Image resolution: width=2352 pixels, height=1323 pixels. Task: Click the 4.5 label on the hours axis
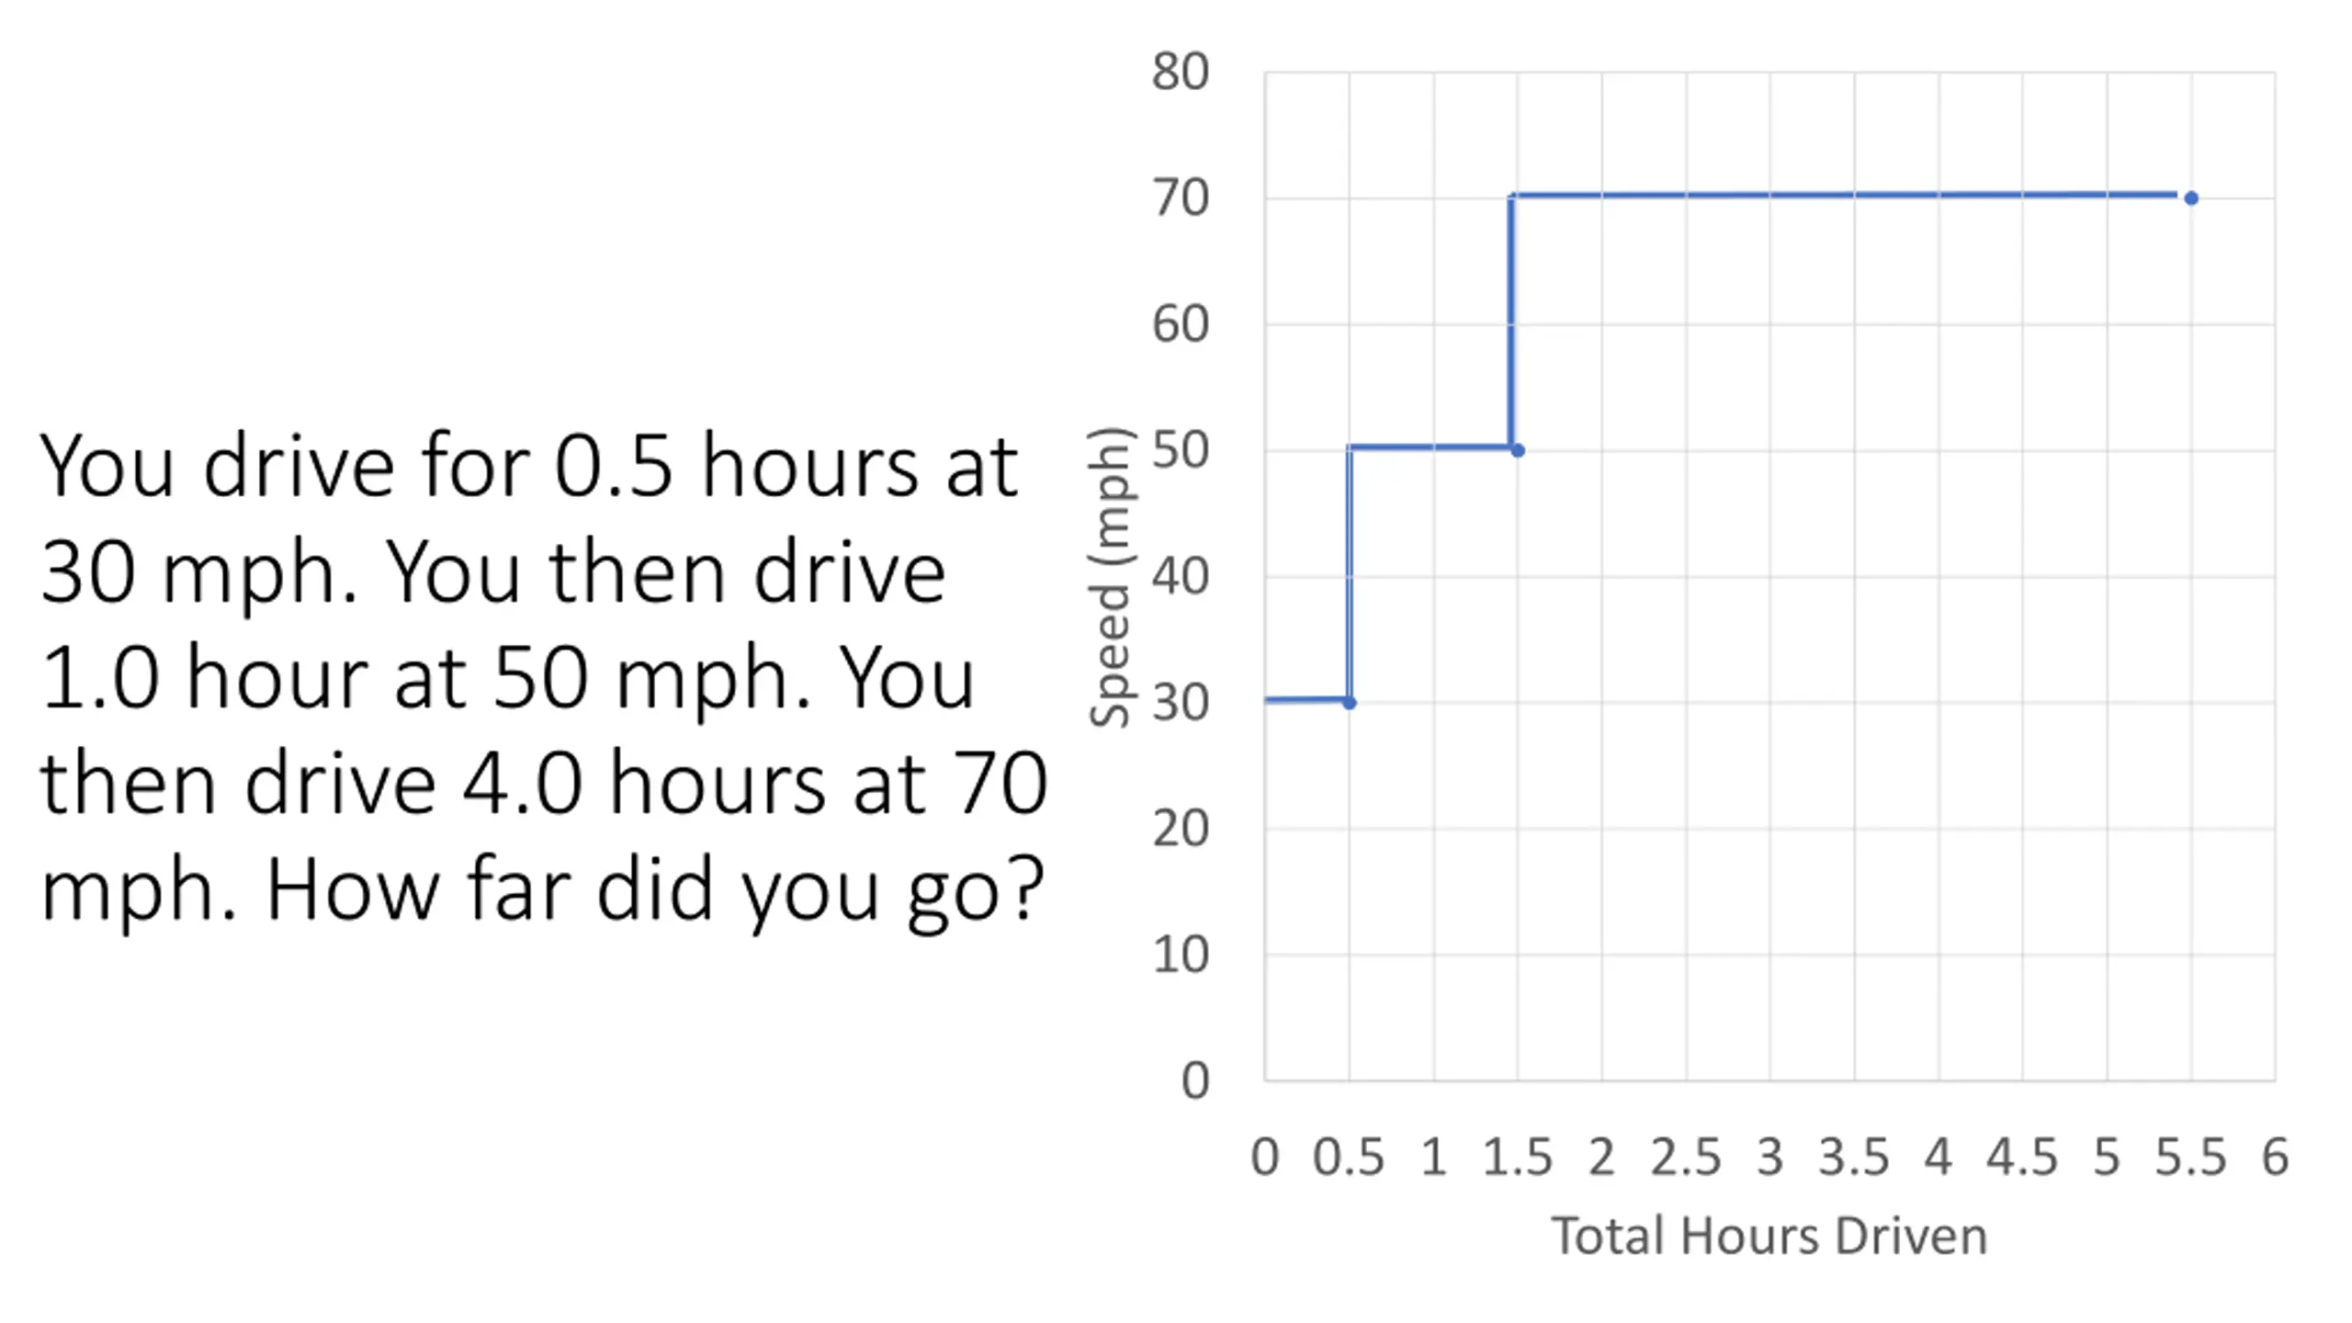(2022, 1157)
